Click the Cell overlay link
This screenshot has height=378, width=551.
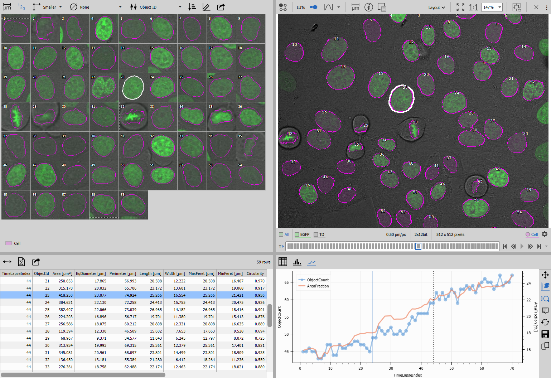tap(534, 235)
